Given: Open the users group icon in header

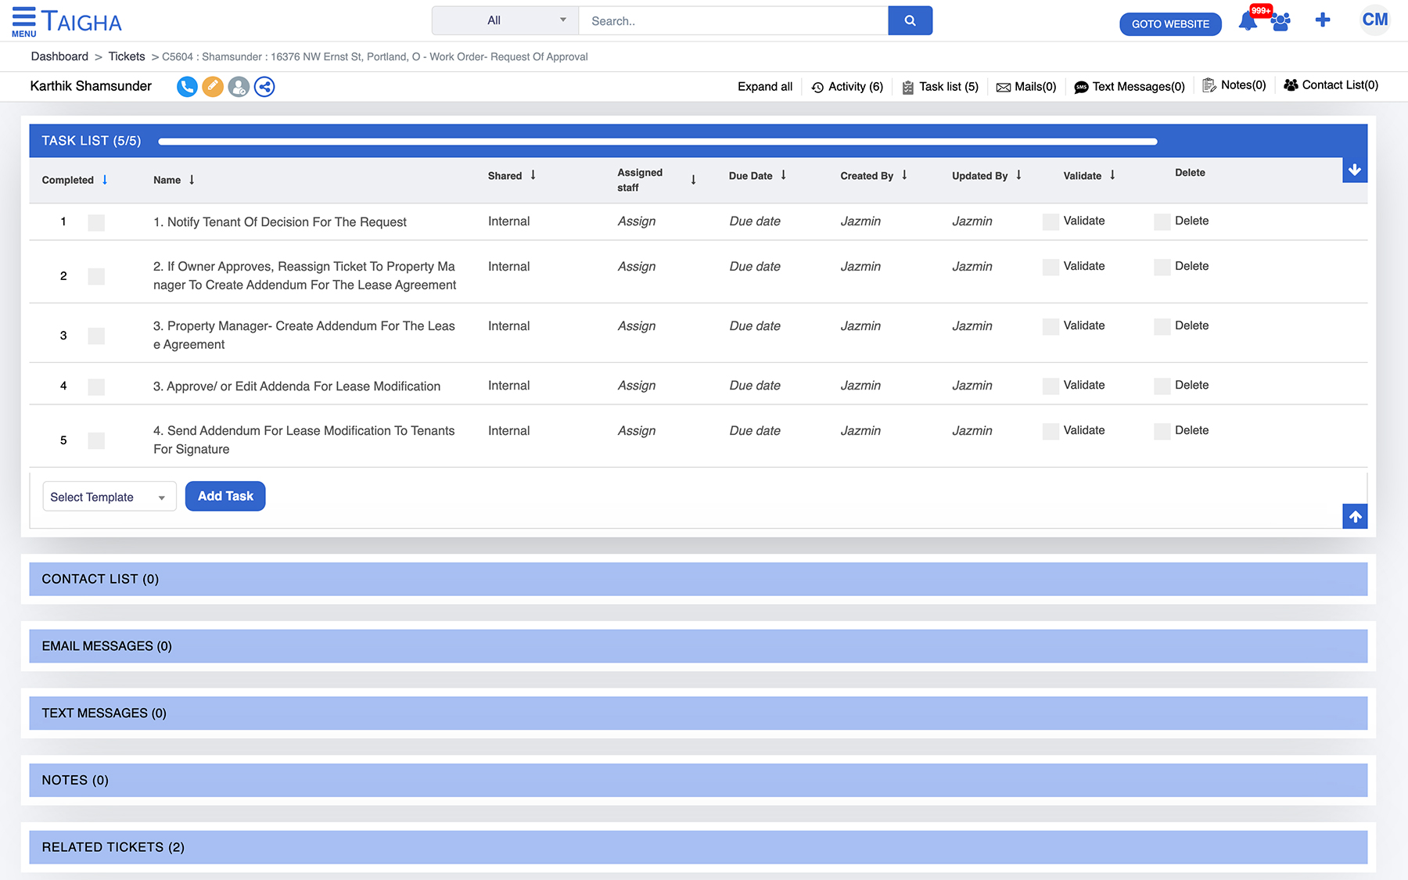Looking at the screenshot, I should point(1280,21).
